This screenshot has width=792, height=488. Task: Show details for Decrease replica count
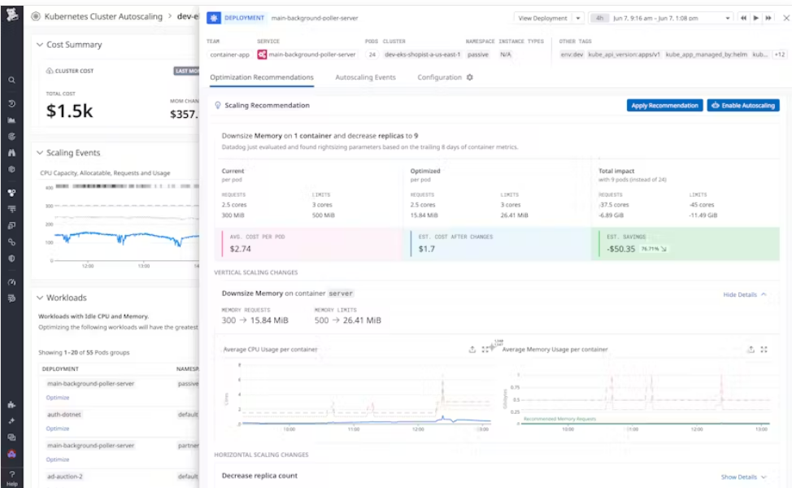(x=743, y=477)
